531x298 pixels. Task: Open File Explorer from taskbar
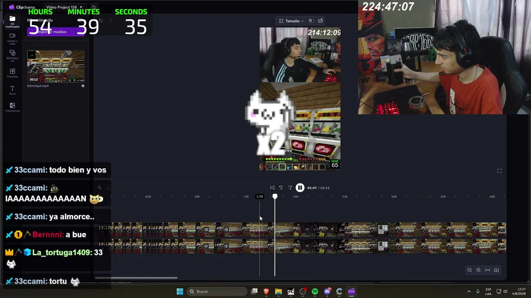coord(278,291)
